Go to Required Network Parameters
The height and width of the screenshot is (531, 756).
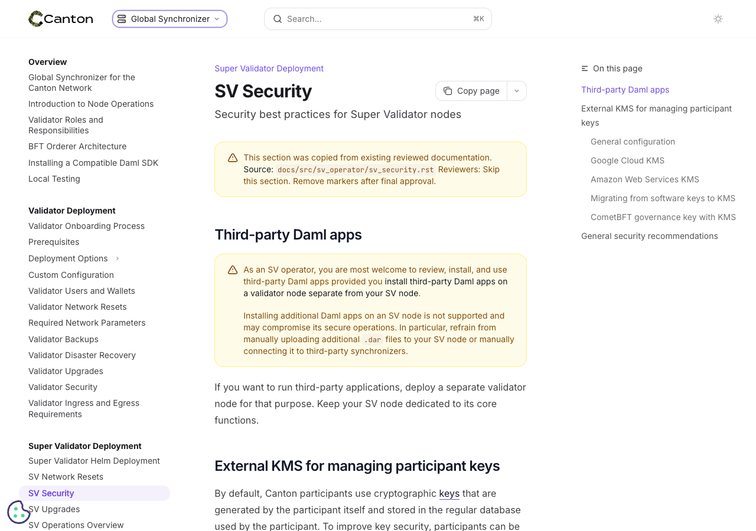pos(87,323)
